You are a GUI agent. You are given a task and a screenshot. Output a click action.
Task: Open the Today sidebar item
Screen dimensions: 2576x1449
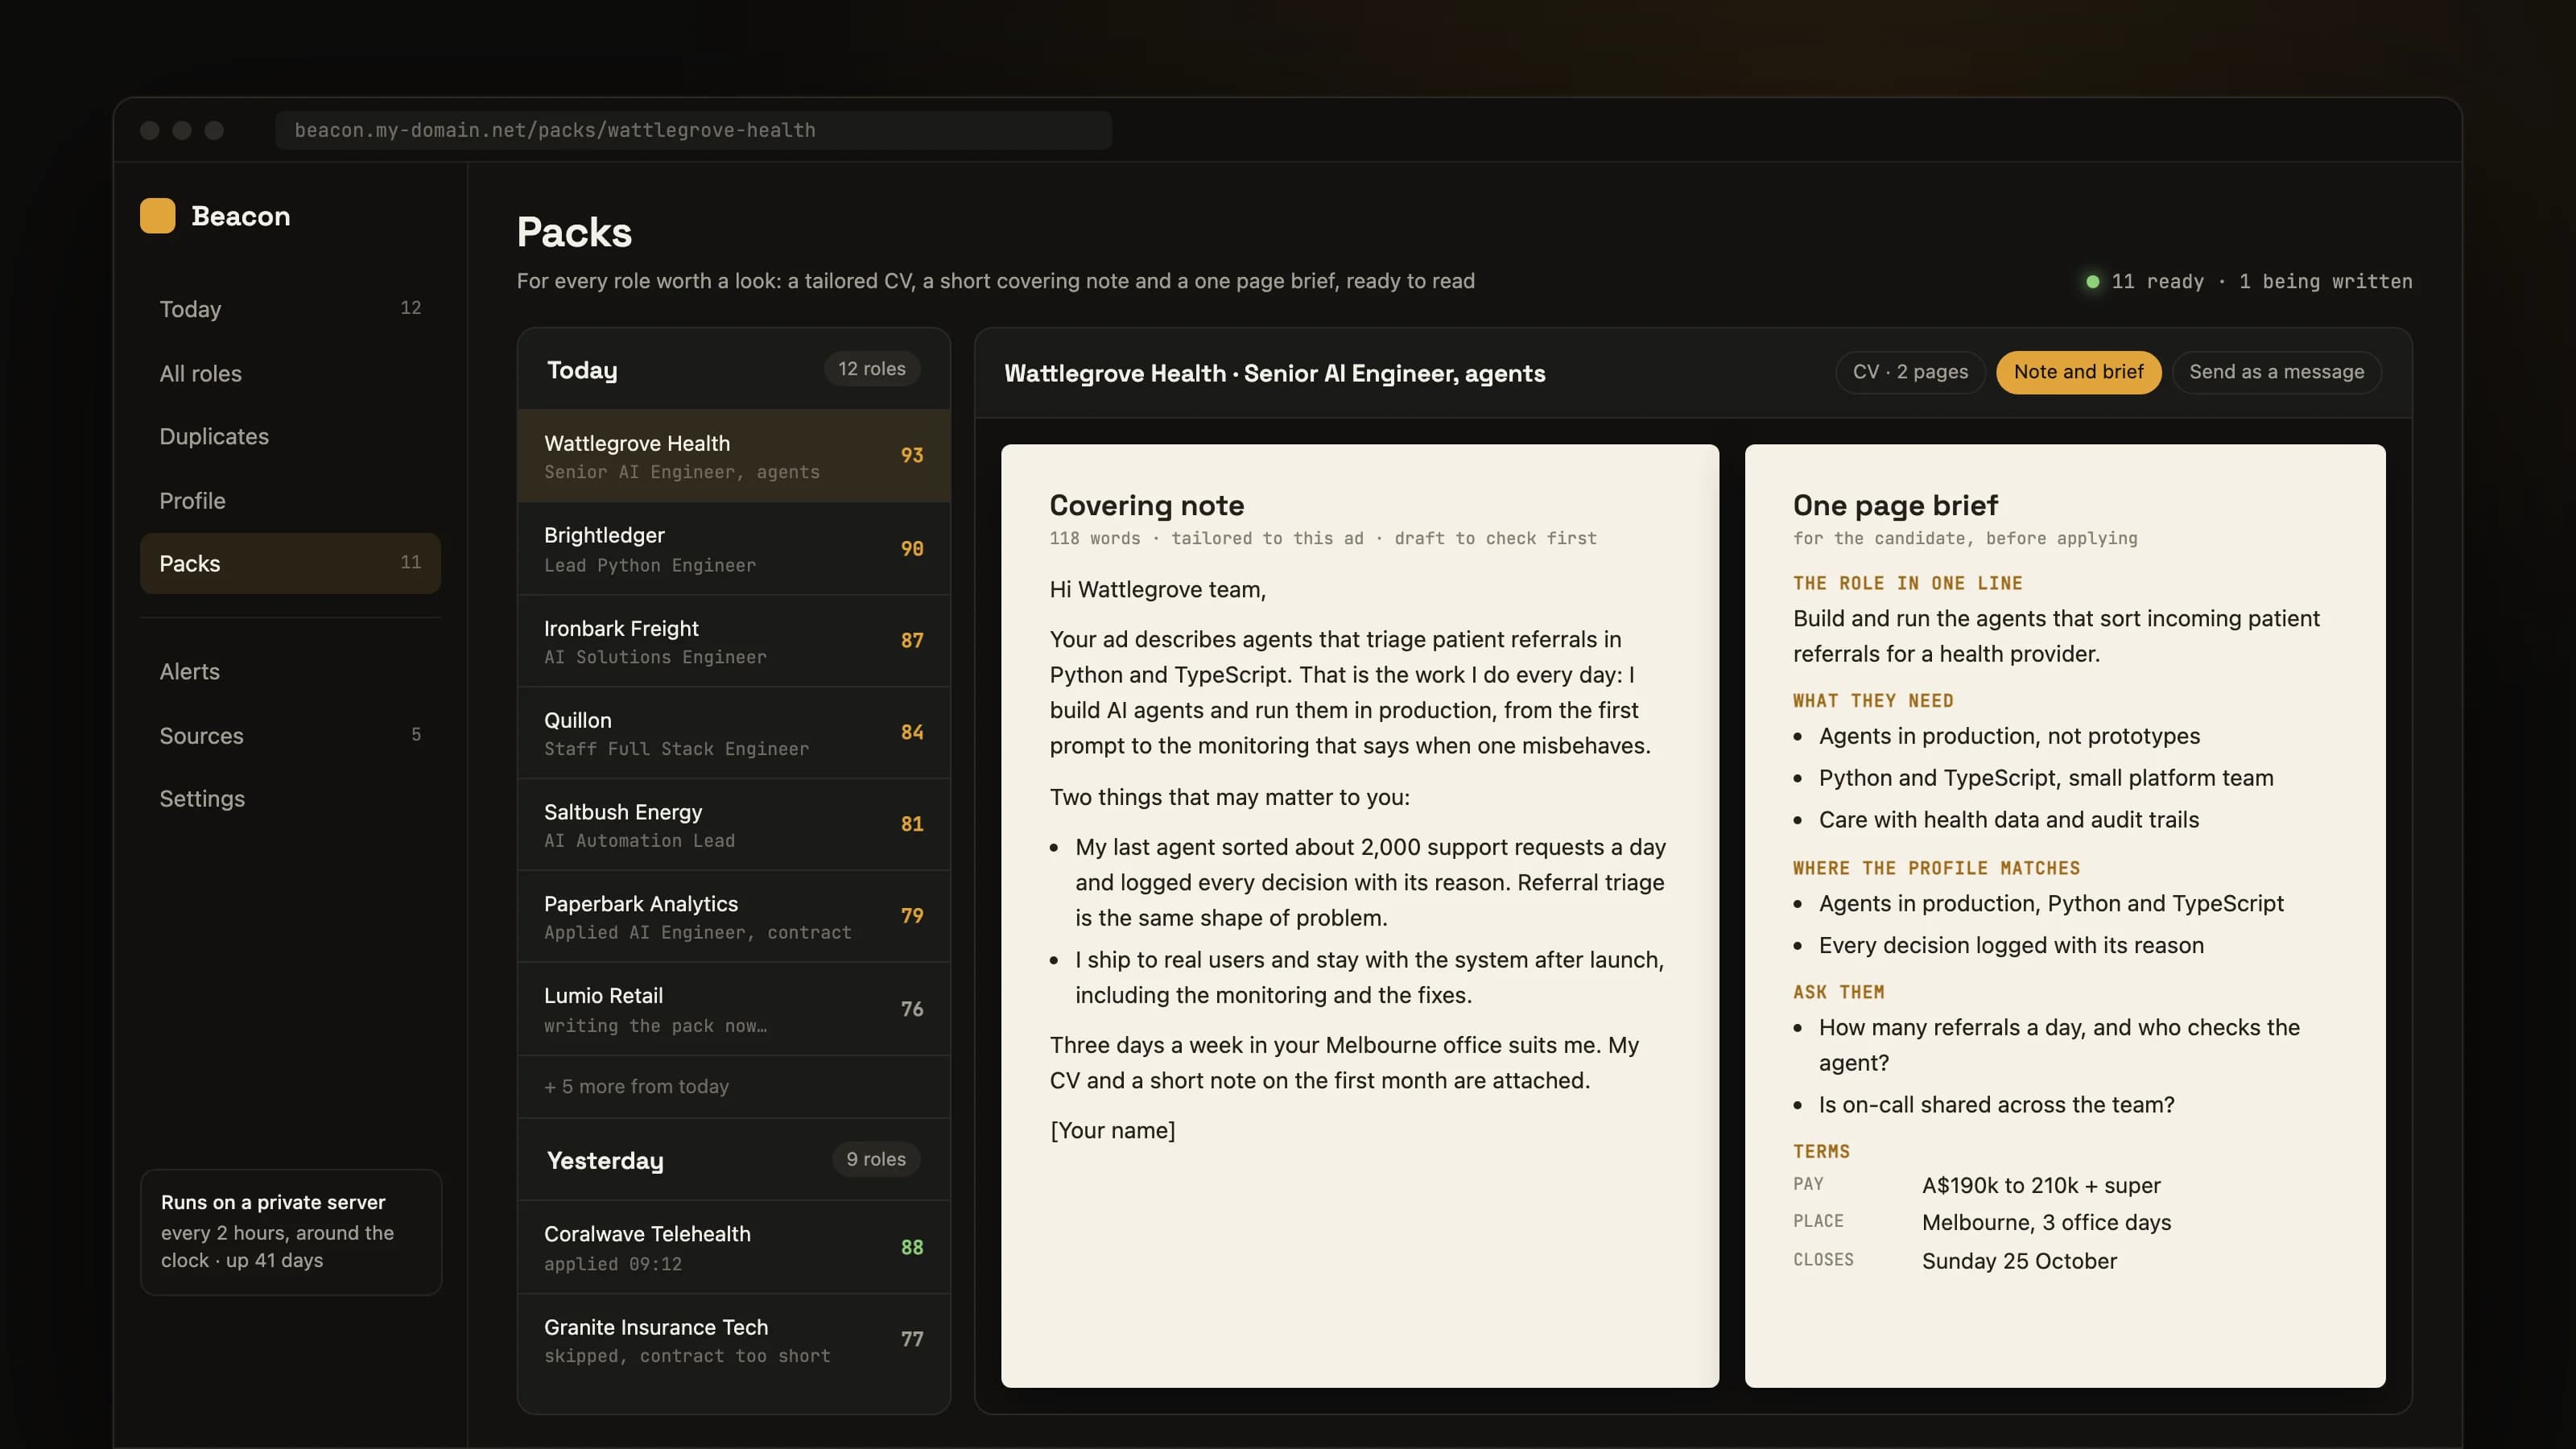click(x=290, y=309)
